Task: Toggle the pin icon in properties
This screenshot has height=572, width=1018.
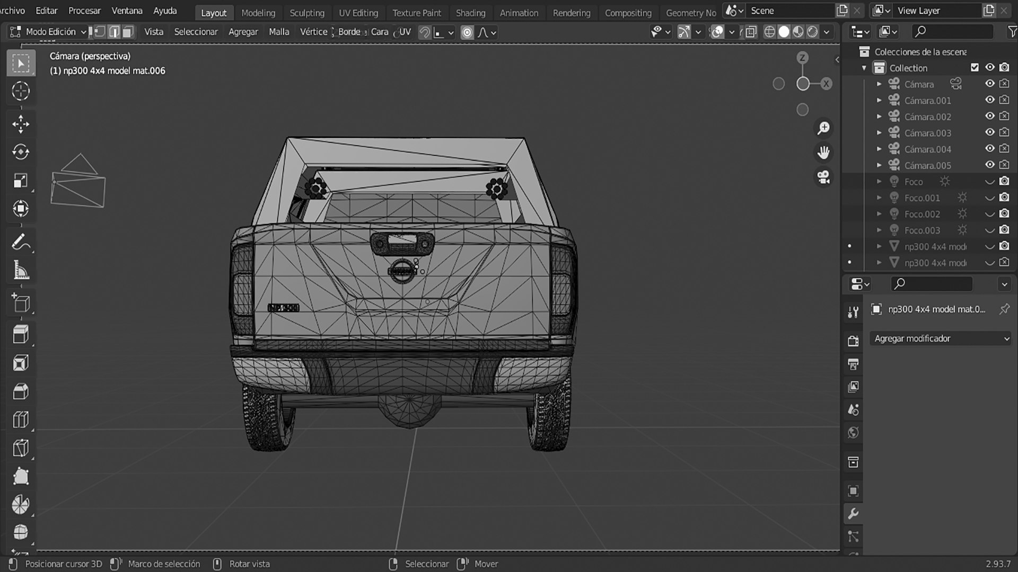Action: click(x=1004, y=309)
